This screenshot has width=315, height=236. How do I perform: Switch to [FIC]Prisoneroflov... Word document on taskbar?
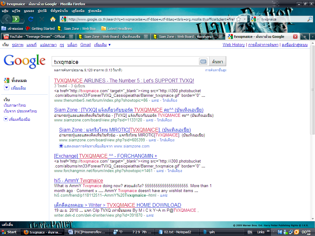click(x=87, y=232)
